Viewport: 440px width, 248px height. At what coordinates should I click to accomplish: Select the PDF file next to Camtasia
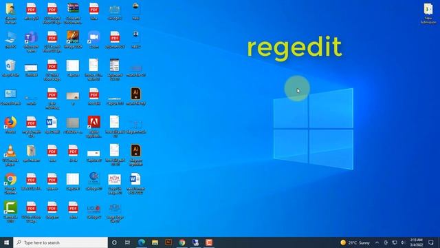coord(31,212)
